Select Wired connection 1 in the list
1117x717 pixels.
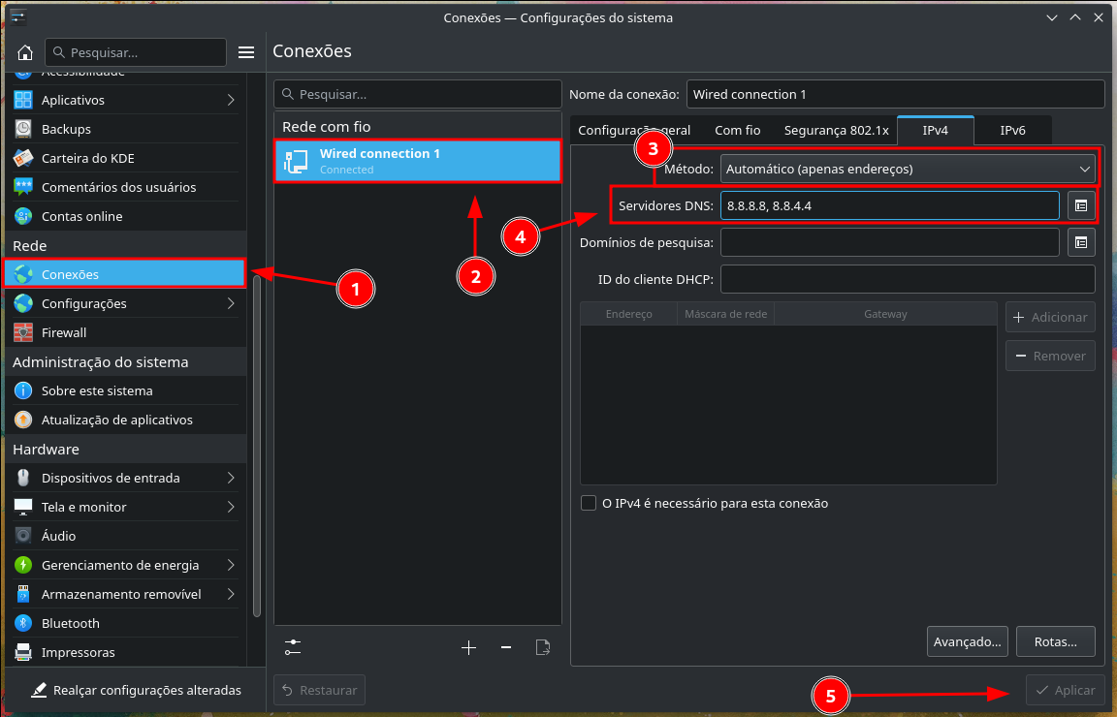coord(418,161)
